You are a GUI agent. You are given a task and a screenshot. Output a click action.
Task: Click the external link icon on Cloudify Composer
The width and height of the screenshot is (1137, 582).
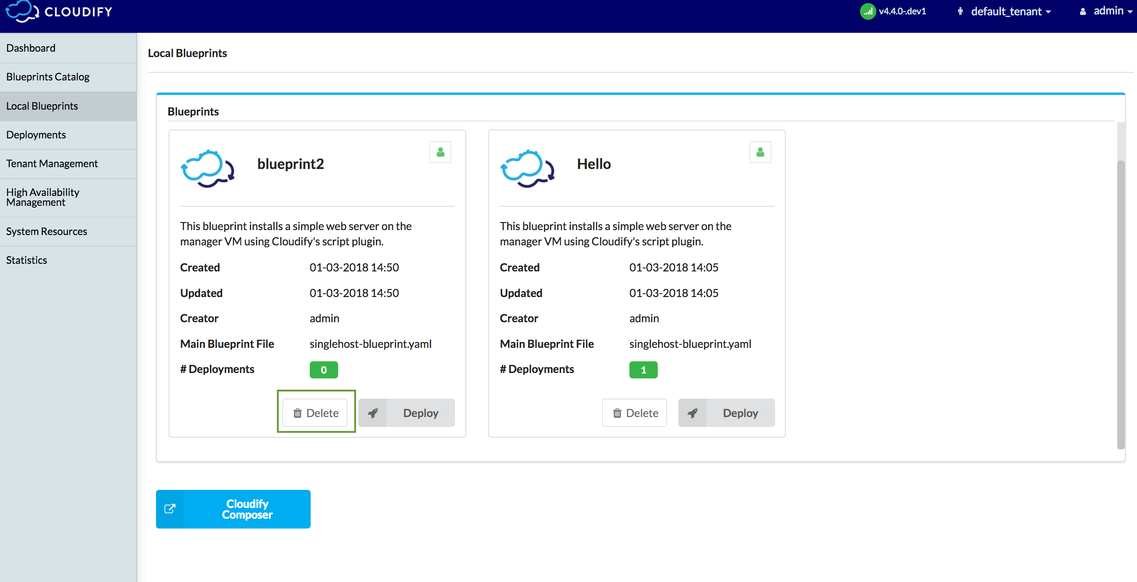(x=170, y=509)
